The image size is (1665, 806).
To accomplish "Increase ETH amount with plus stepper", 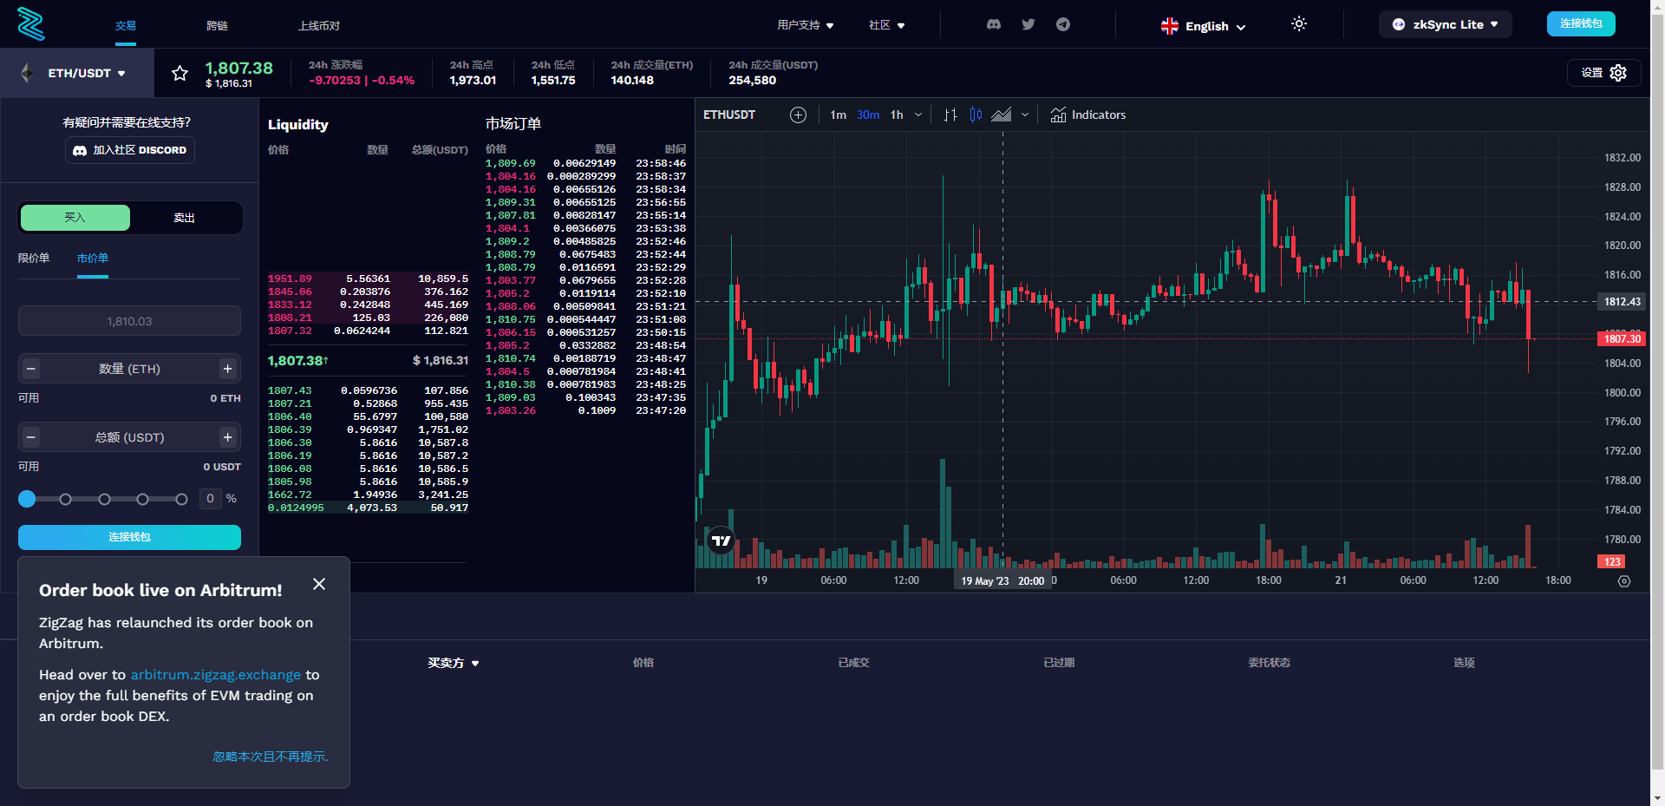I will click(x=227, y=369).
